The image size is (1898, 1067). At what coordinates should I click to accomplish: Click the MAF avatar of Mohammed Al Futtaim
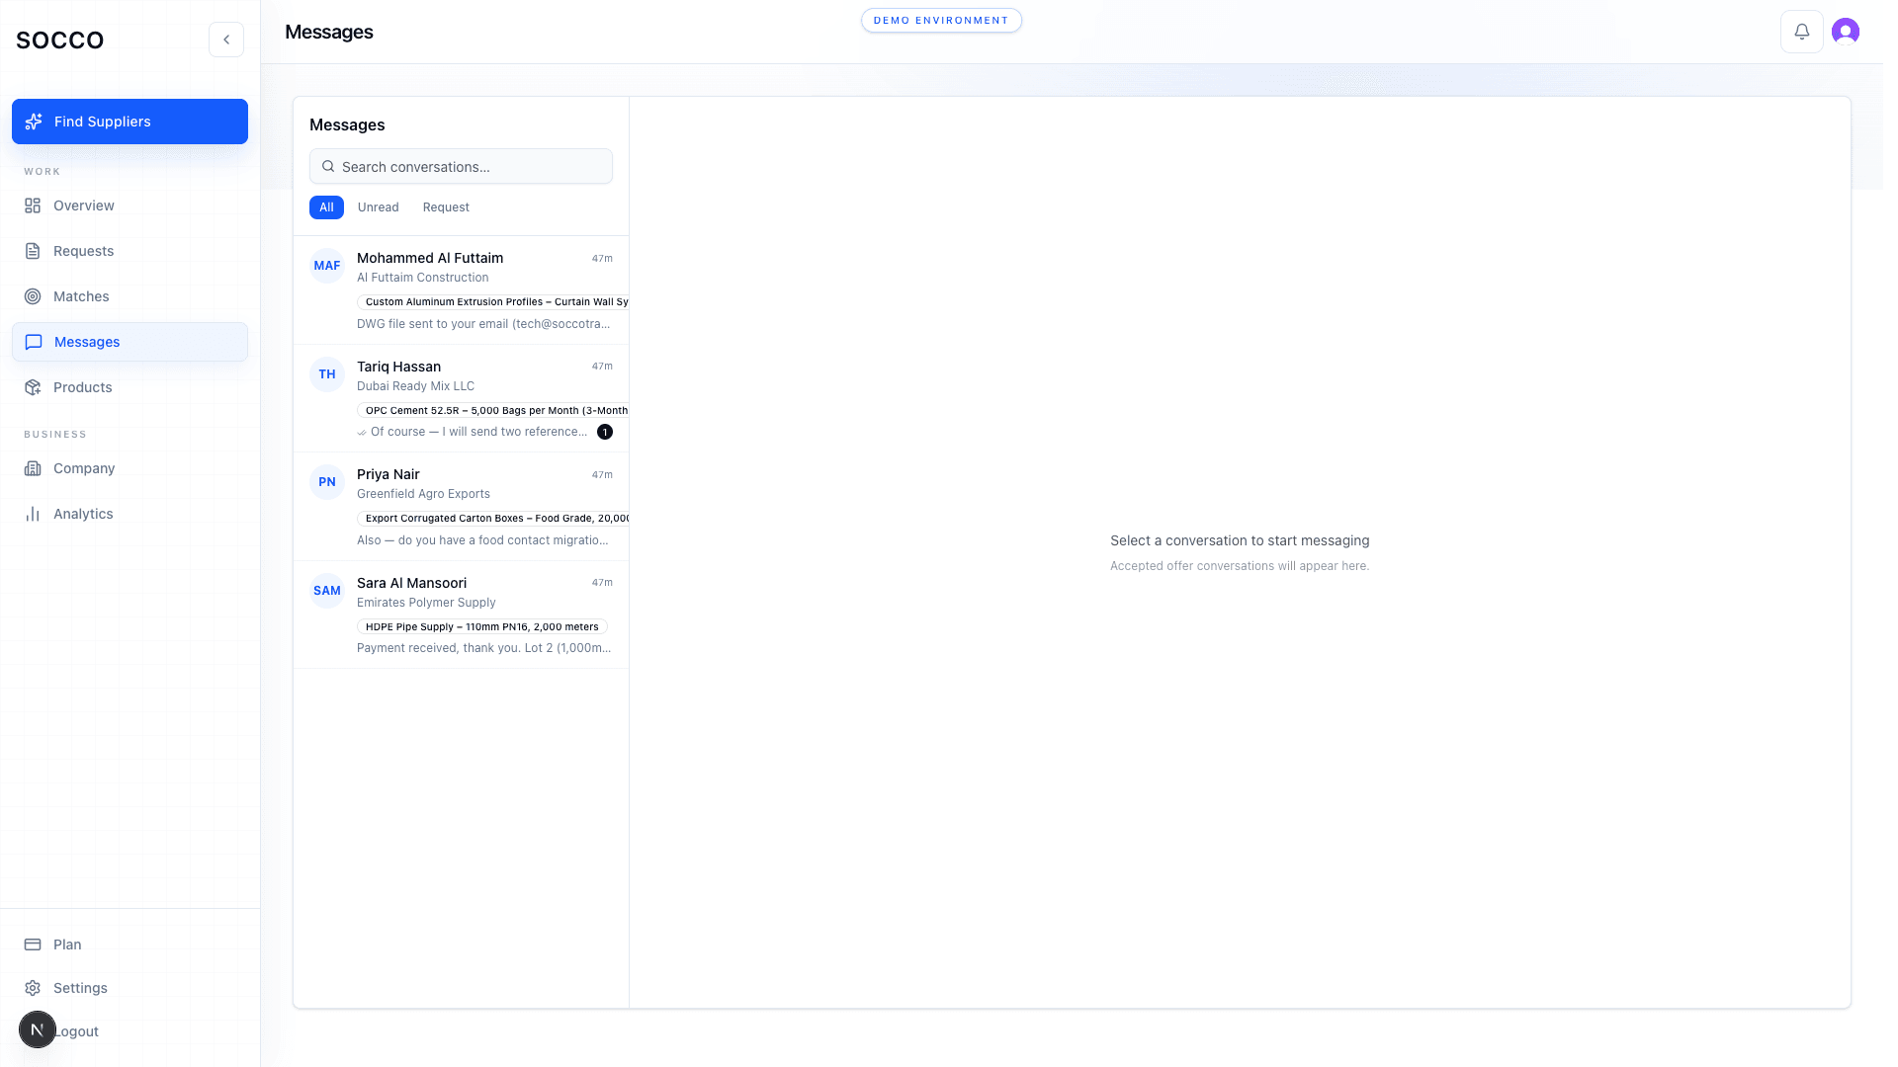point(327,266)
